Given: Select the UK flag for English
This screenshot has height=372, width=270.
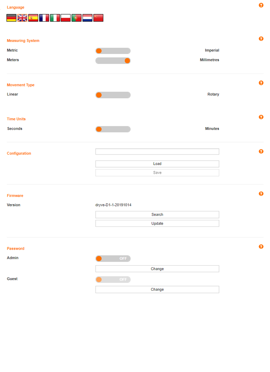Looking at the screenshot, I should [22, 18].
